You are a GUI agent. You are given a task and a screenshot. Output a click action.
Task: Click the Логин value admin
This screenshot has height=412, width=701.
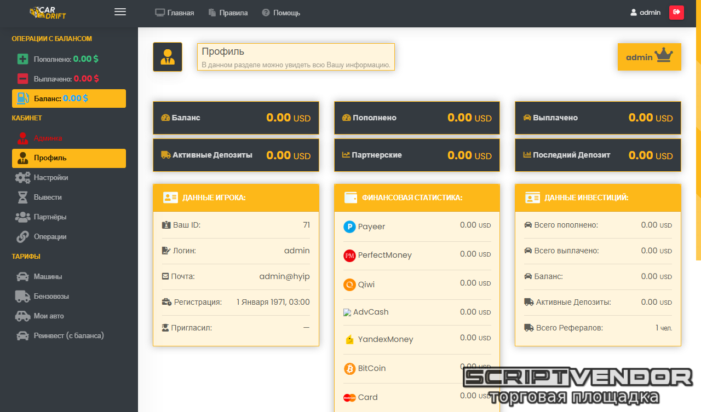pos(297,251)
